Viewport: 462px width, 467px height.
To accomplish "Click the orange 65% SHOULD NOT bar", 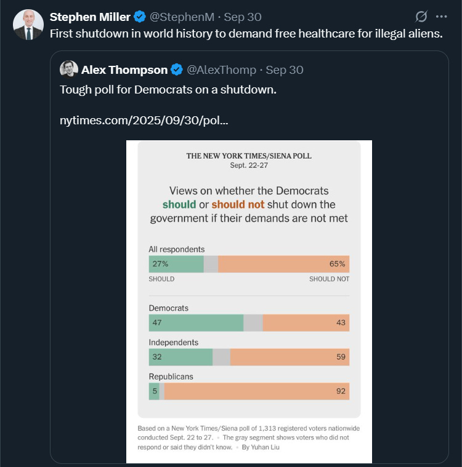I will pyautogui.click(x=283, y=264).
